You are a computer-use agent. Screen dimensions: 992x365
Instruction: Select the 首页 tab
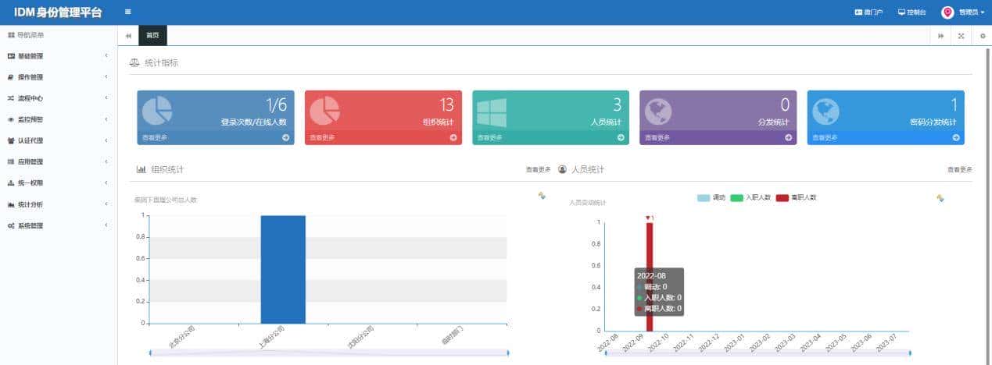pyautogui.click(x=152, y=36)
